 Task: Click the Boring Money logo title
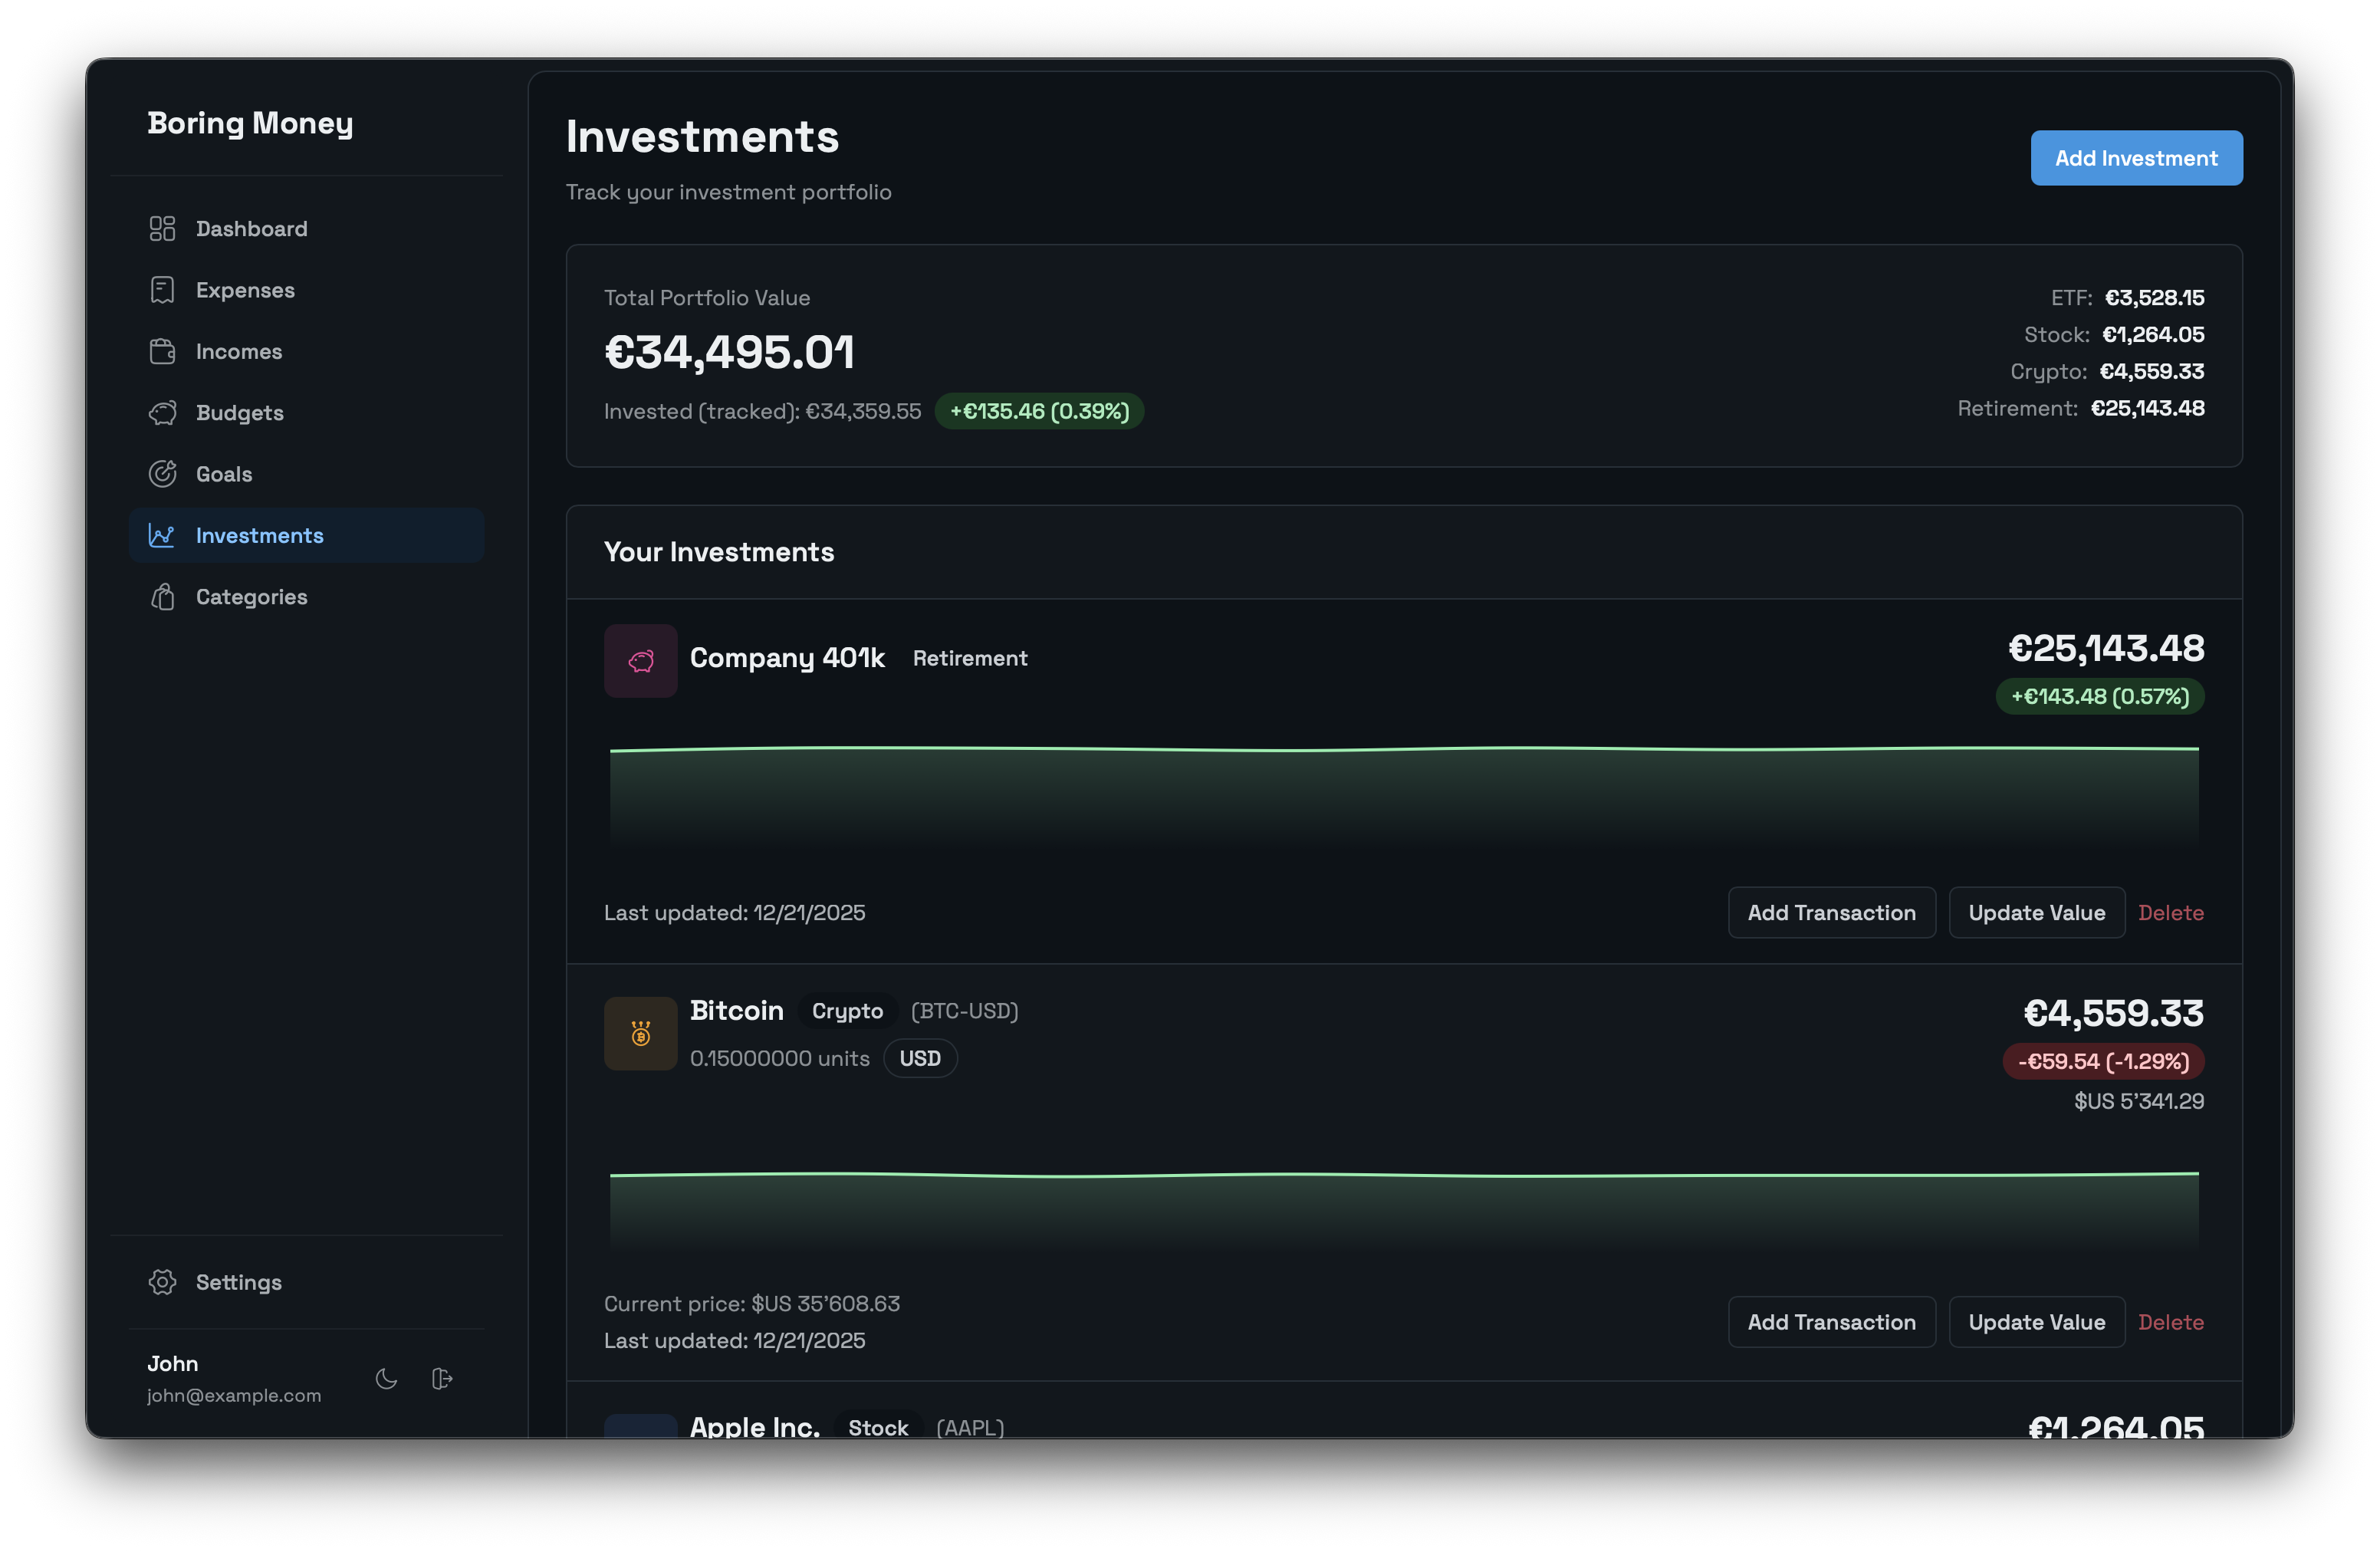pyautogui.click(x=250, y=123)
